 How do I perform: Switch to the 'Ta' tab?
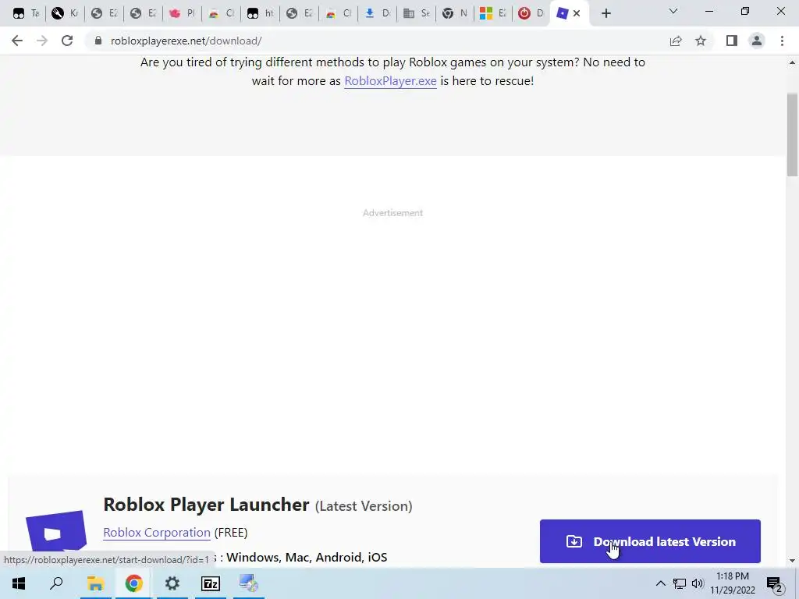click(x=26, y=14)
